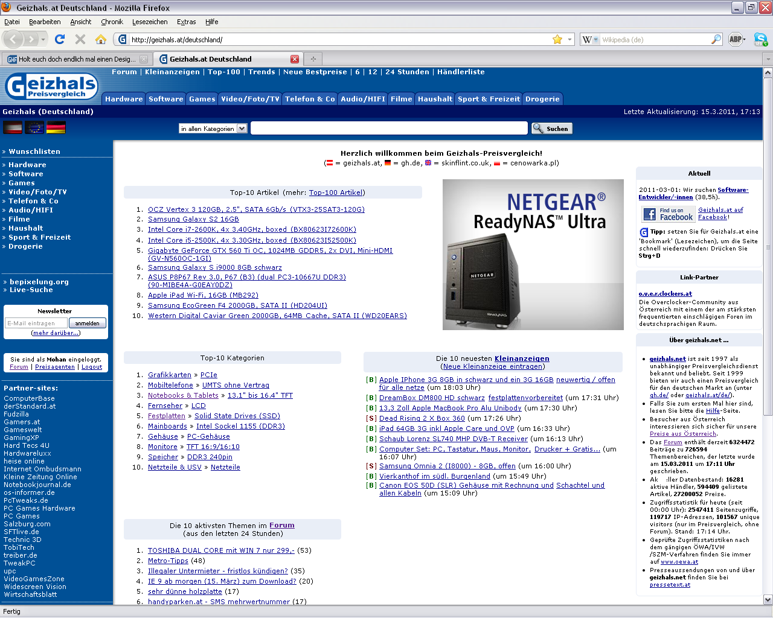Close the Geizhals.at Deutschland tab
Image resolution: width=773 pixels, height=618 pixels.
(295, 59)
